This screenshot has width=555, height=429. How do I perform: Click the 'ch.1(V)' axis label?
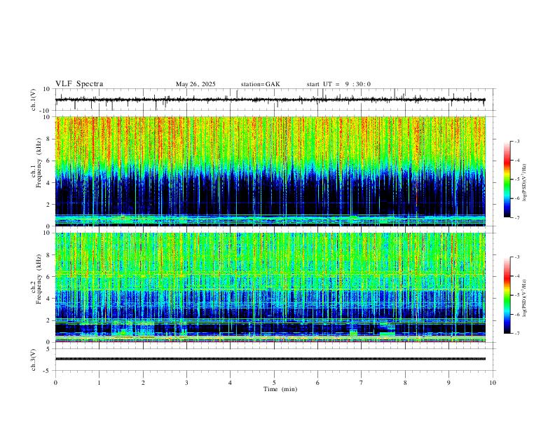34,100
